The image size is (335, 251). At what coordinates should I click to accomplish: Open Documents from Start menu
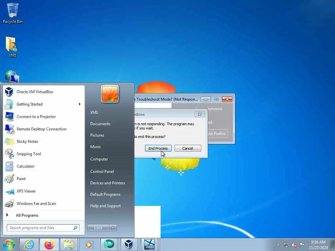[x=100, y=124]
